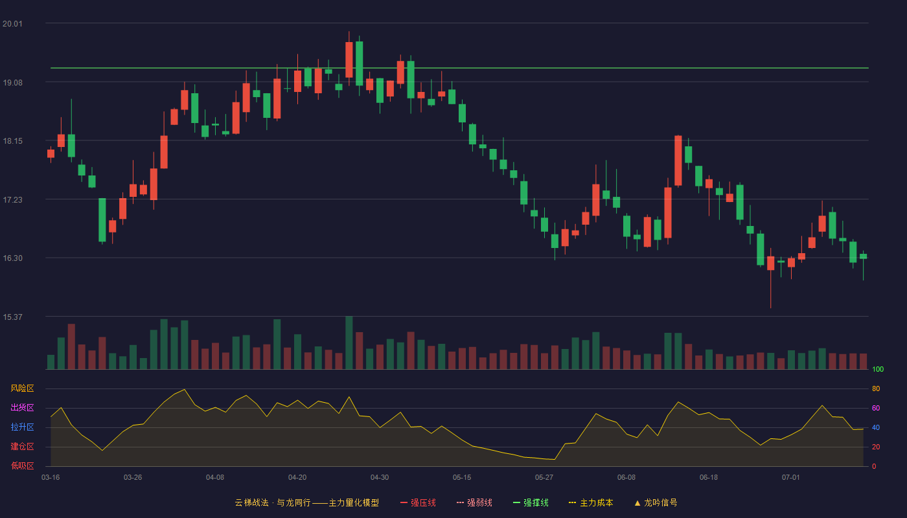Click the 18.15 price axis label
The width and height of the screenshot is (907, 518).
click(12, 141)
